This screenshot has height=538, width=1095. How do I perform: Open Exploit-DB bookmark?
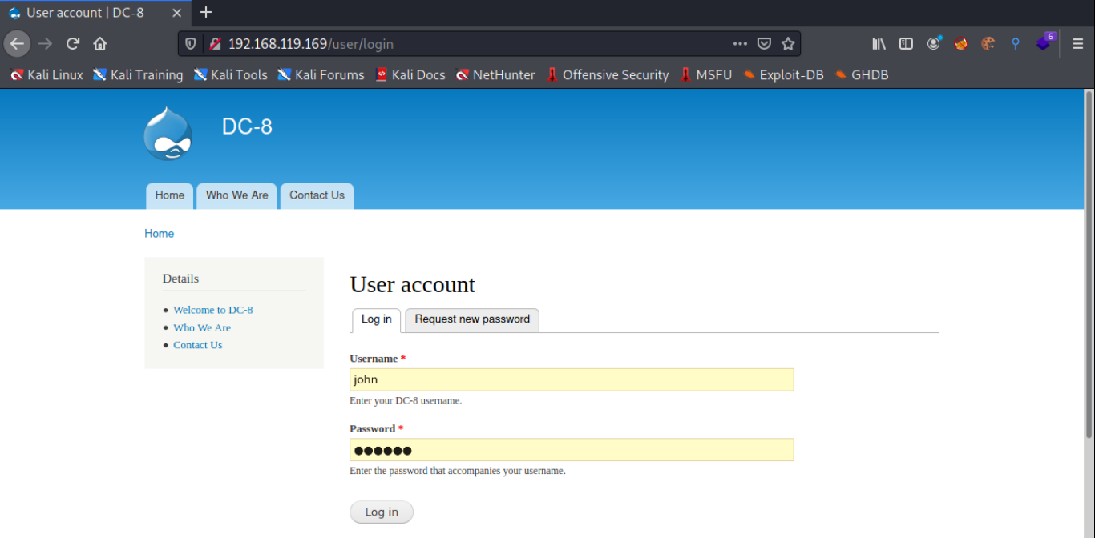tap(783, 74)
